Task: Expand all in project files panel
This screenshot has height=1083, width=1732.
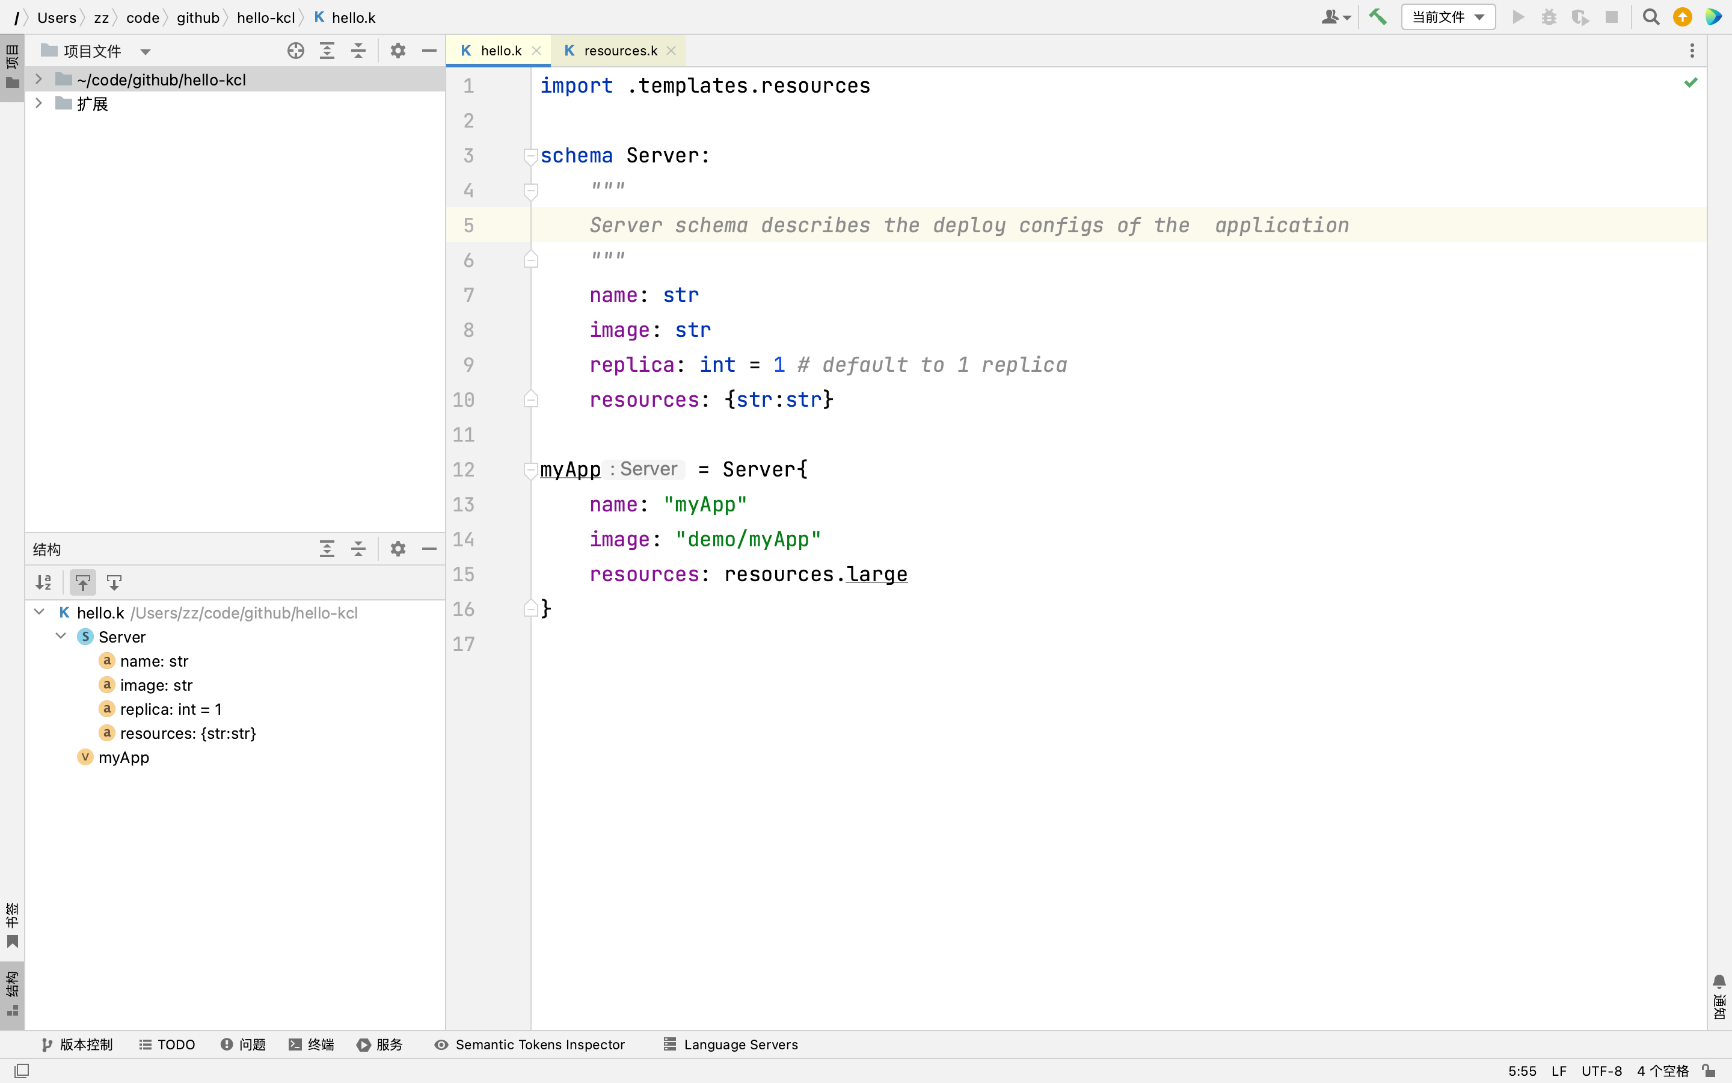Action: [x=327, y=51]
